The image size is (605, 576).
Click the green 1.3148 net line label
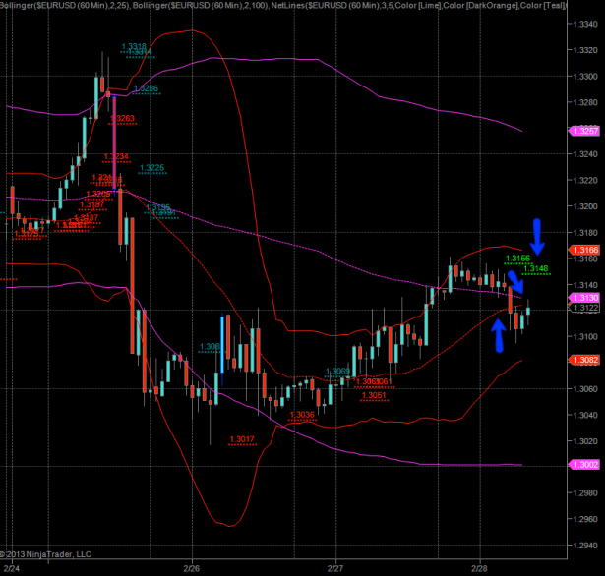[535, 268]
